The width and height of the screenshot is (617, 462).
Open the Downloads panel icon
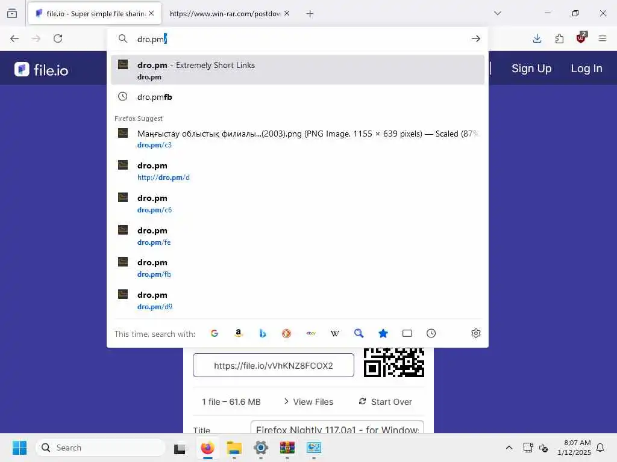click(537, 38)
